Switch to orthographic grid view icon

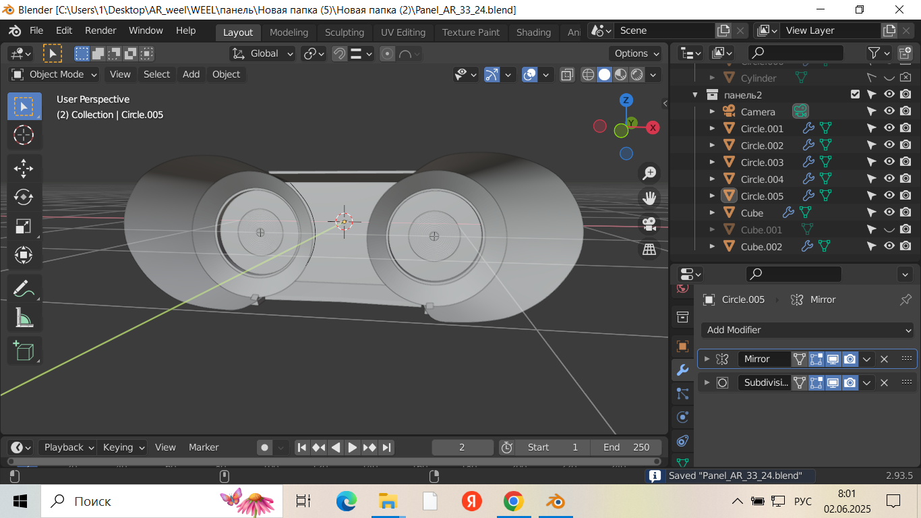click(649, 250)
